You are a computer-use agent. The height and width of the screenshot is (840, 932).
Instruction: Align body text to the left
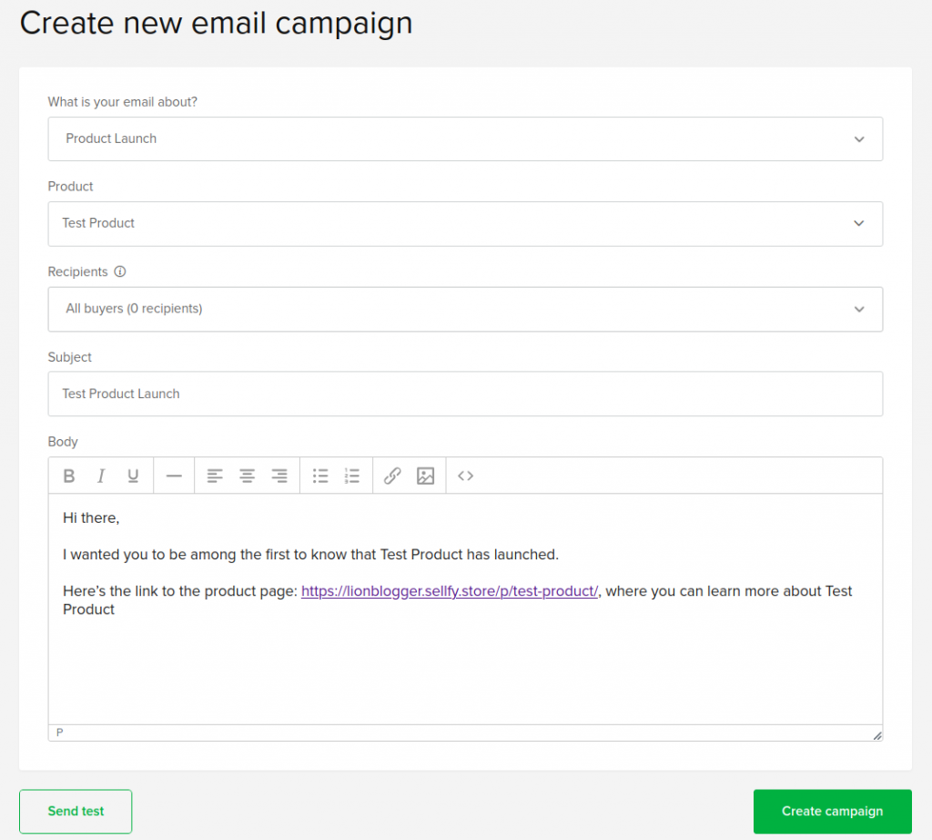point(214,476)
